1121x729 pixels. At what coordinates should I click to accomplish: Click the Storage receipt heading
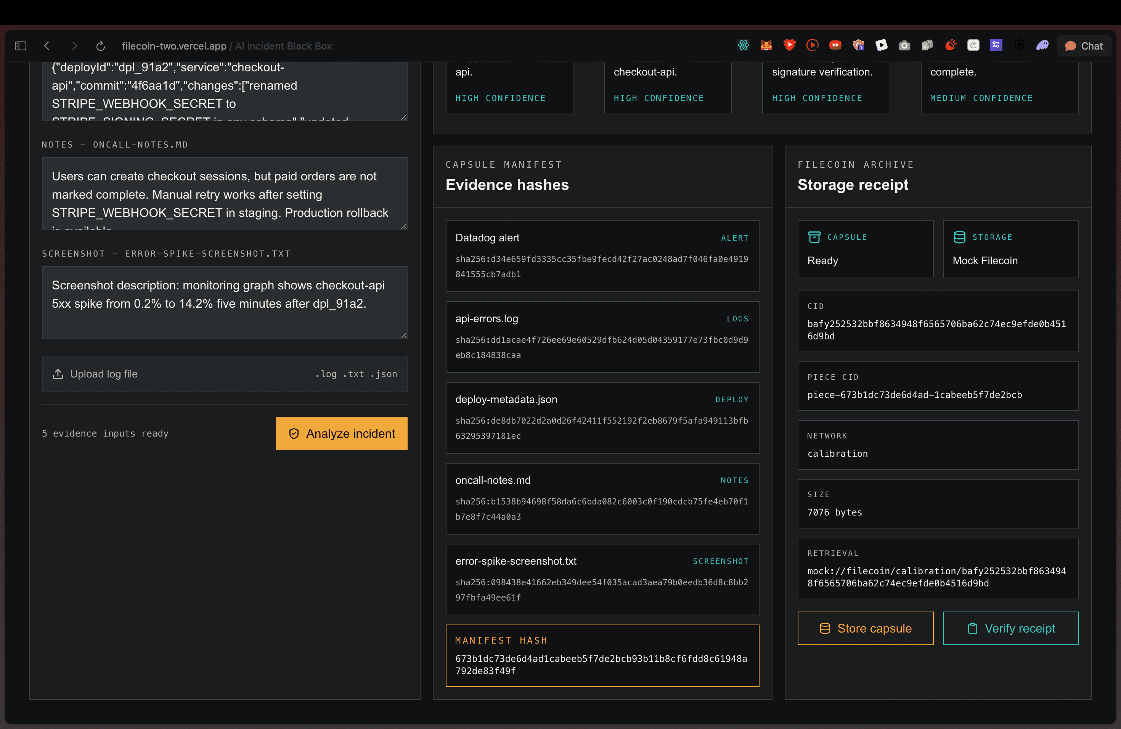pyautogui.click(x=853, y=185)
